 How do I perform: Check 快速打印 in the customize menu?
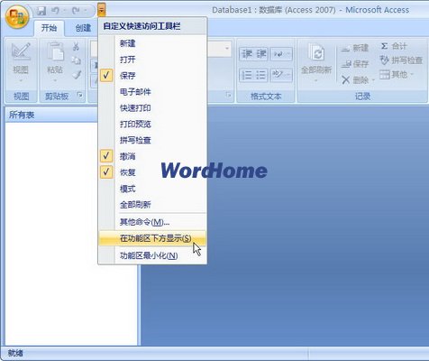[x=152, y=107]
